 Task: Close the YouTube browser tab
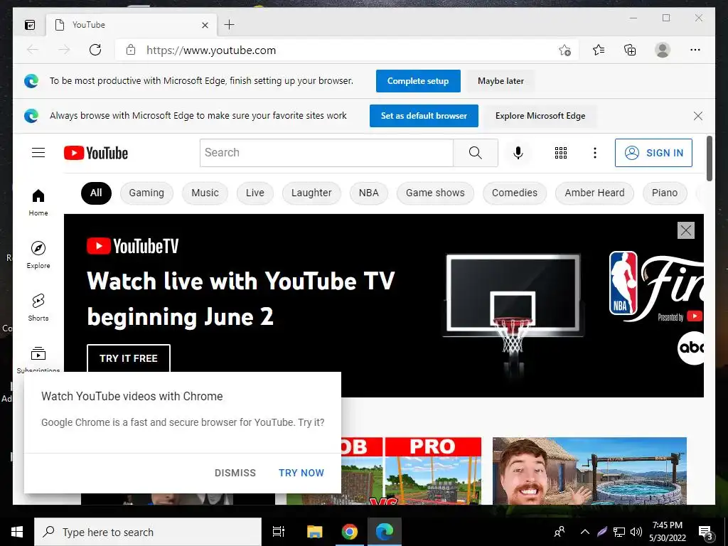click(x=205, y=25)
